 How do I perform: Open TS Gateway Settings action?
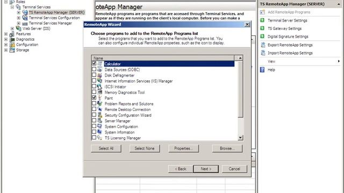[284, 28]
